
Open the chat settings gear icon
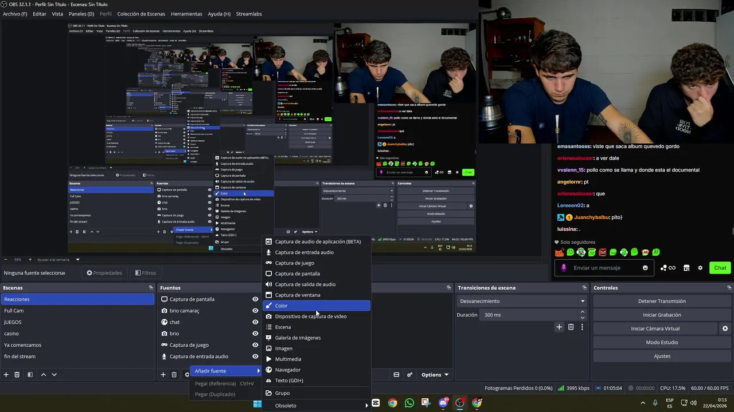(700, 268)
